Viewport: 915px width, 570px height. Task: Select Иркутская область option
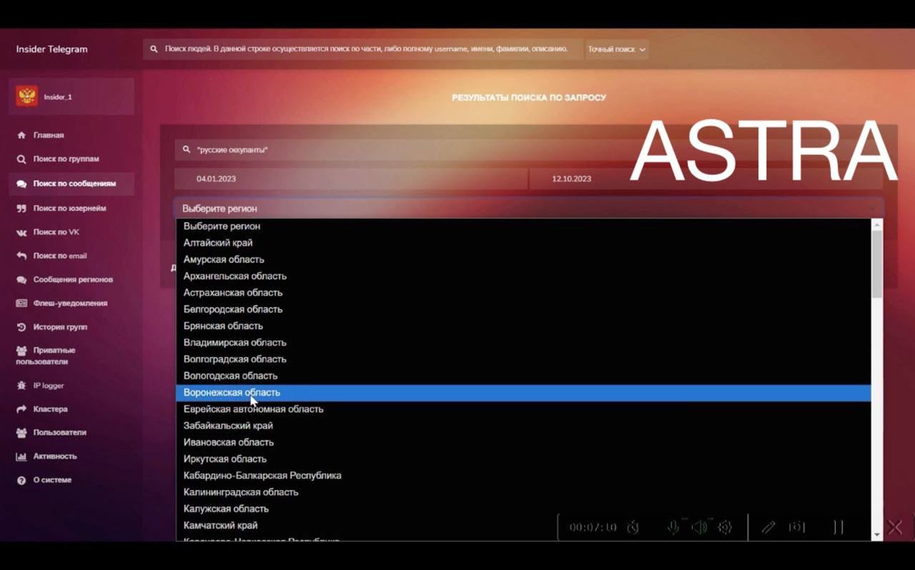523,459
